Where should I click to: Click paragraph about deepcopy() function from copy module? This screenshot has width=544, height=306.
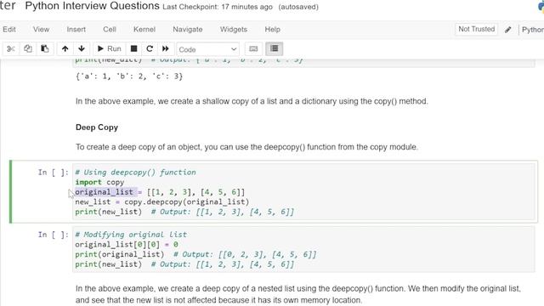(x=246, y=147)
